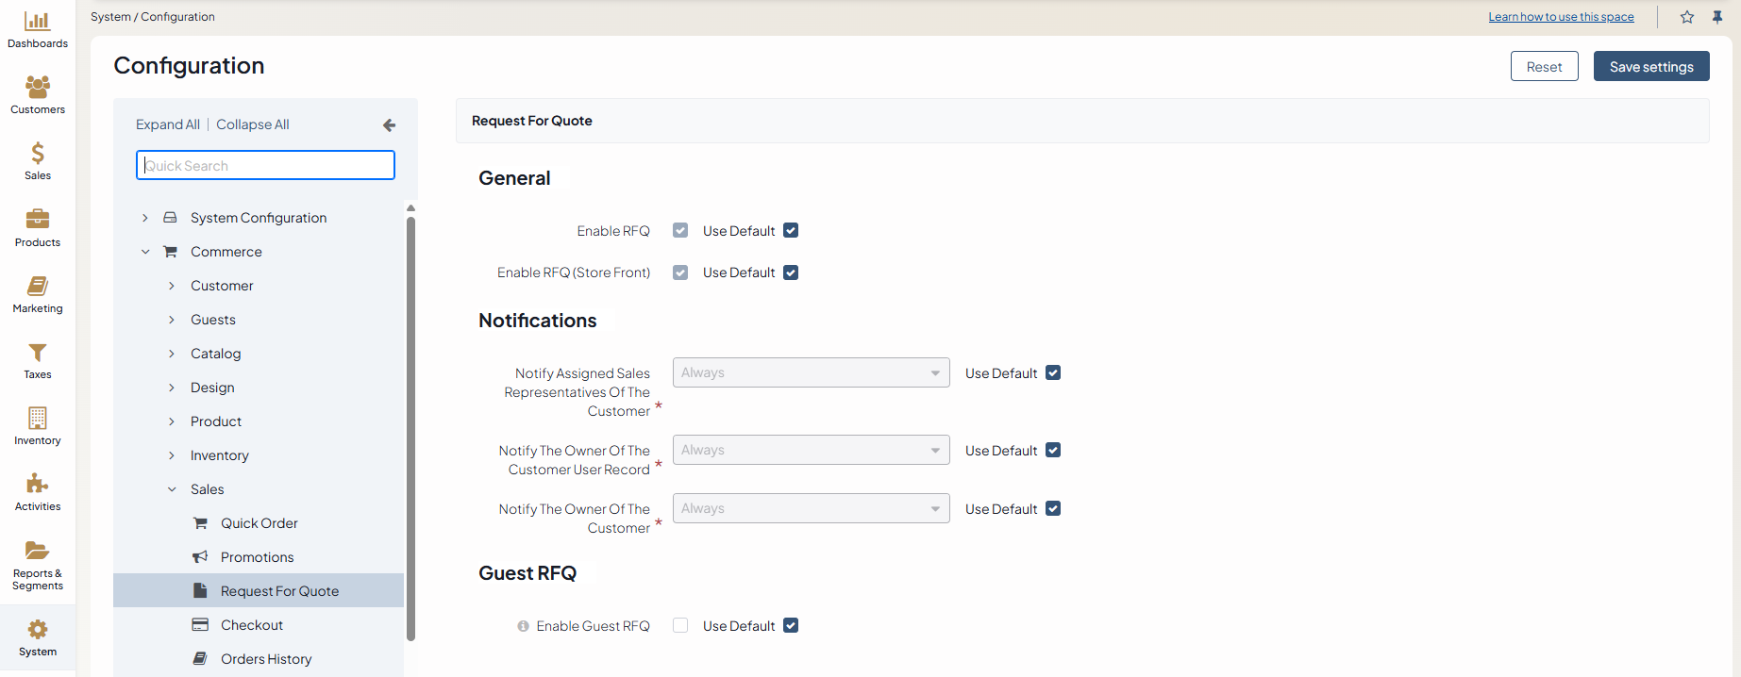The image size is (1741, 677).
Task: Open the Dashboards sidebar icon
Action: click(x=38, y=22)
